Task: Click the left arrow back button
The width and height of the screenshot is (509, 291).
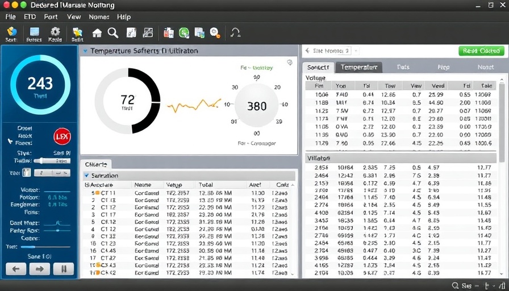Action: pos(16,268)
